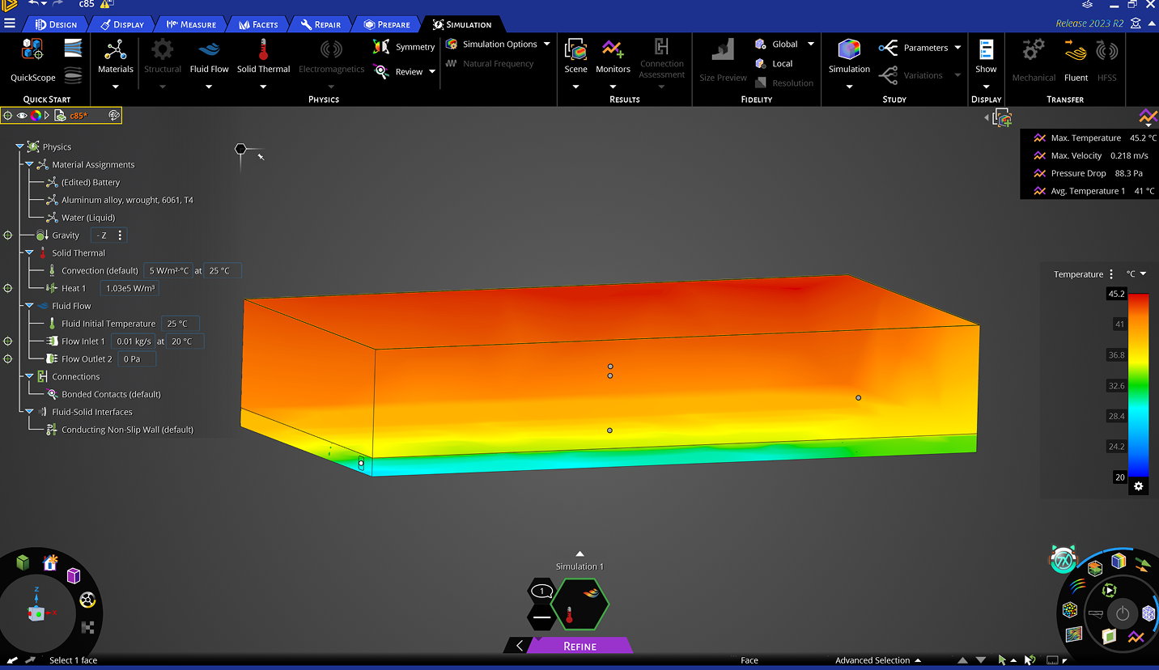Click the temperature legend color bar
The height and width of the screenshot is (670, 1159).
tap(1138, 384)
